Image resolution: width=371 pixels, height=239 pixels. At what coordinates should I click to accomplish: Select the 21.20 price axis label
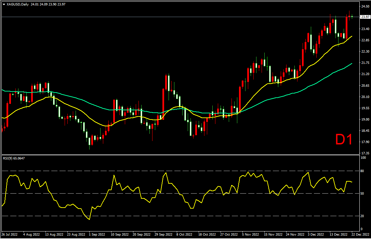click(x=365, y=74)
